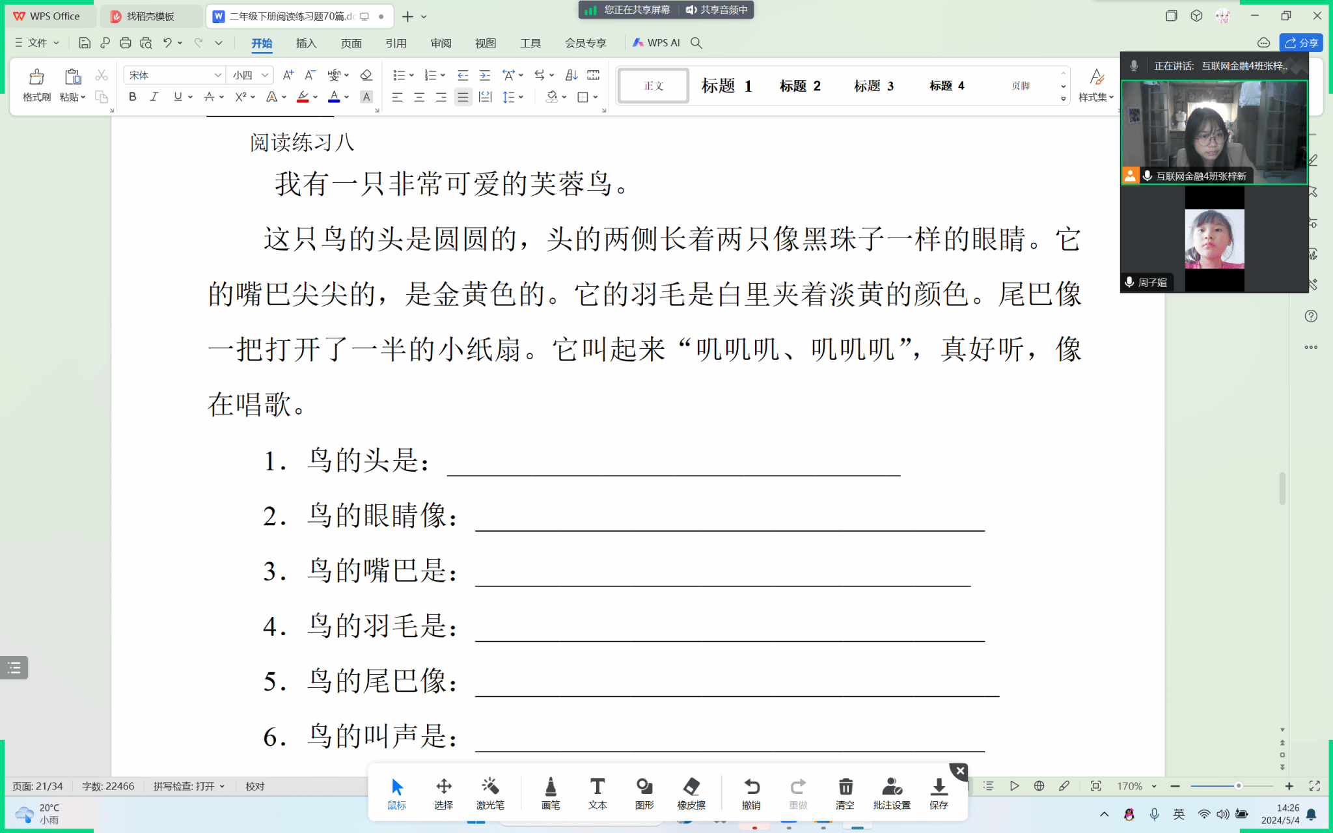Screen dimensions: 1333x833
Task: Open the zoom percentage dropdown
Action: tap(1154, 786)
